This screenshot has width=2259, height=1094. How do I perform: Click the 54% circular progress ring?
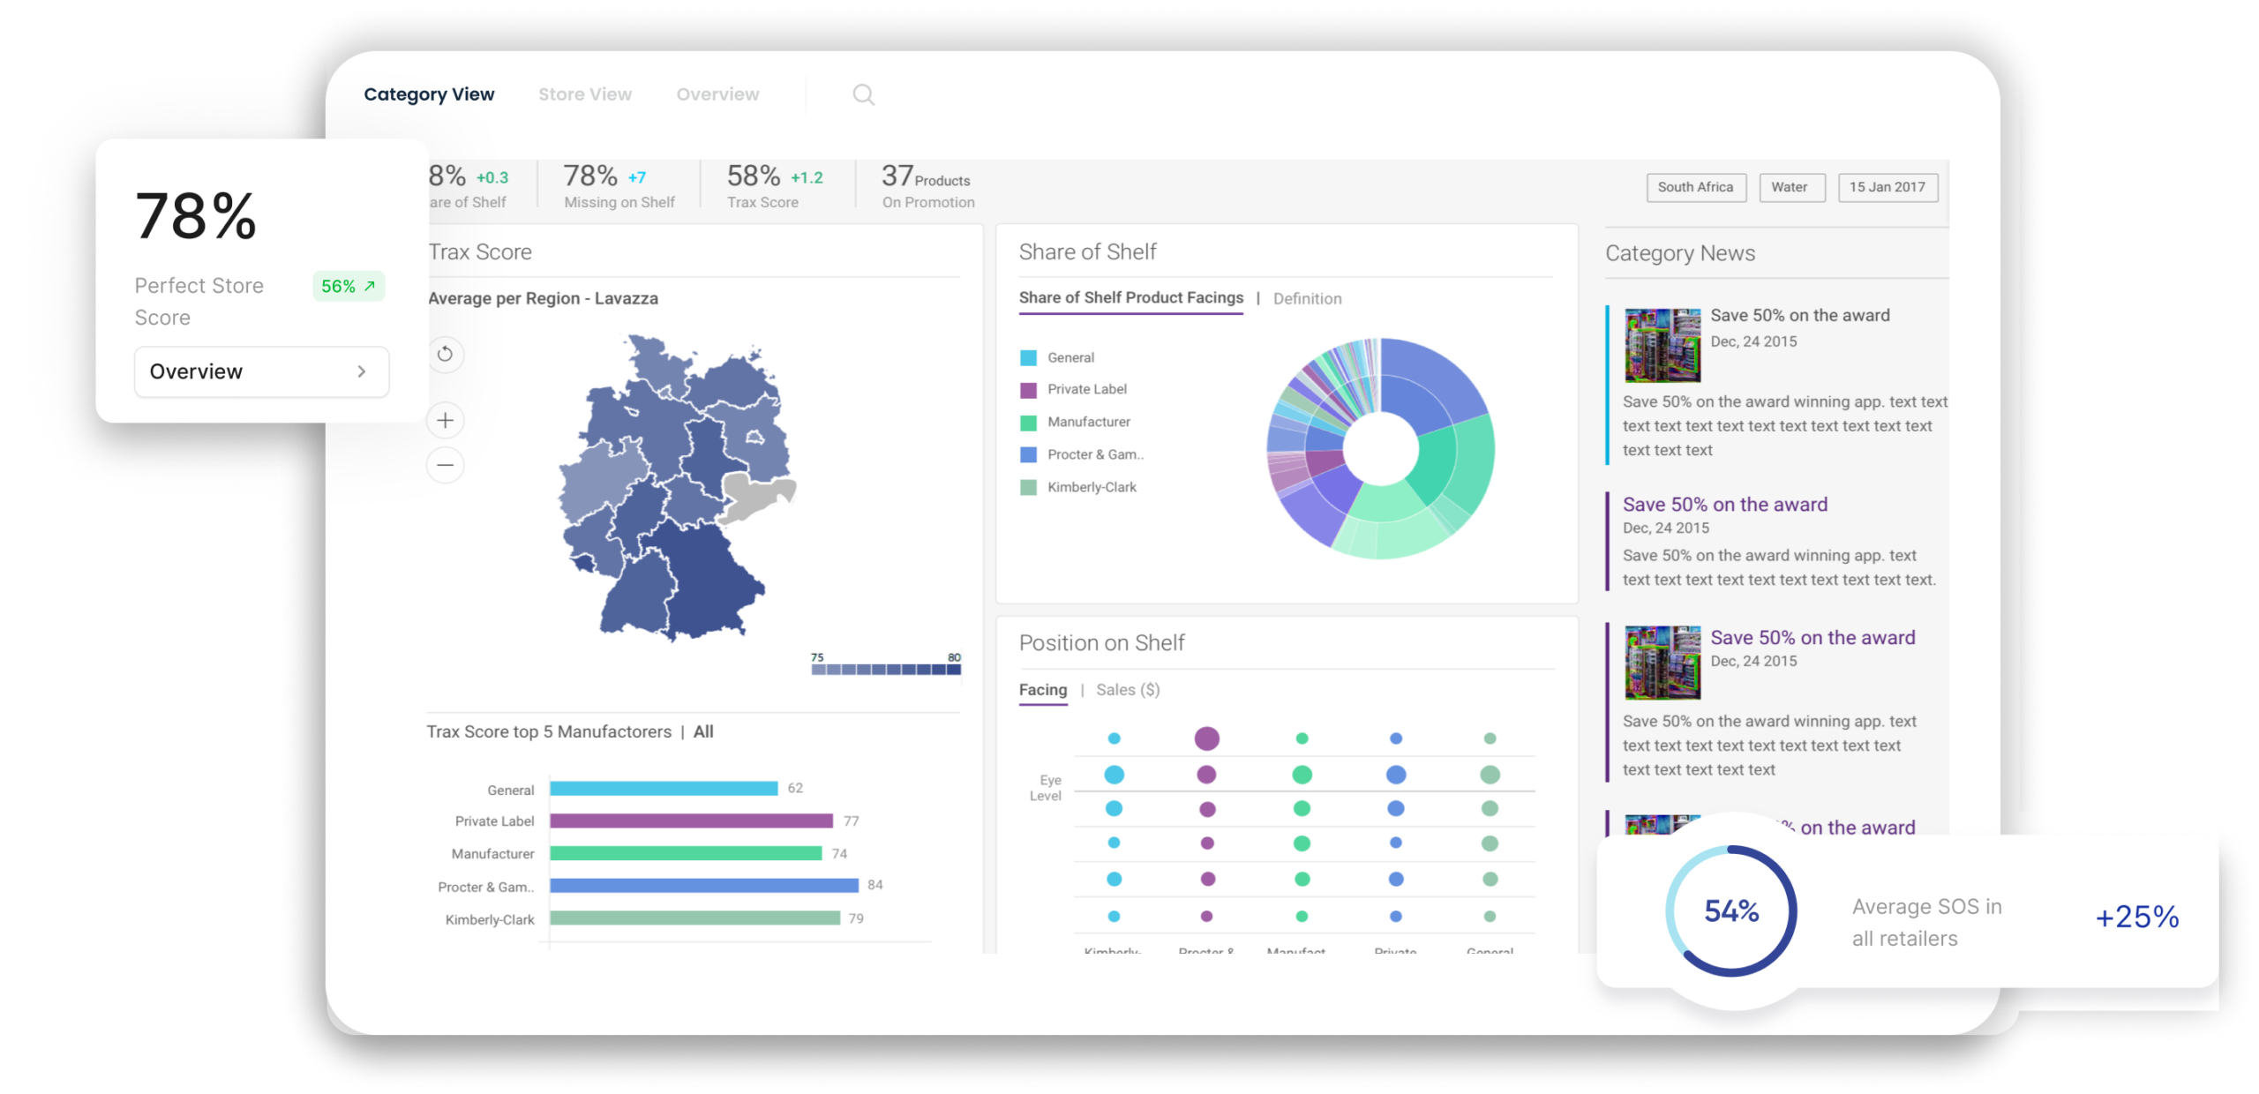1730,911
